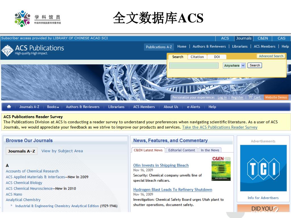291x218 pixels.
Task: Switch to ACS top tab
Action: (x=225, y=38)
